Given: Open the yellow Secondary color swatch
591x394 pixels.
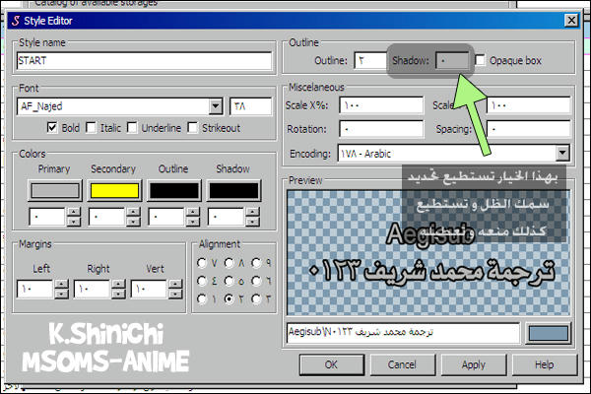Looking at the screenshot, I should pyautogui.click(x=112, y=189).
